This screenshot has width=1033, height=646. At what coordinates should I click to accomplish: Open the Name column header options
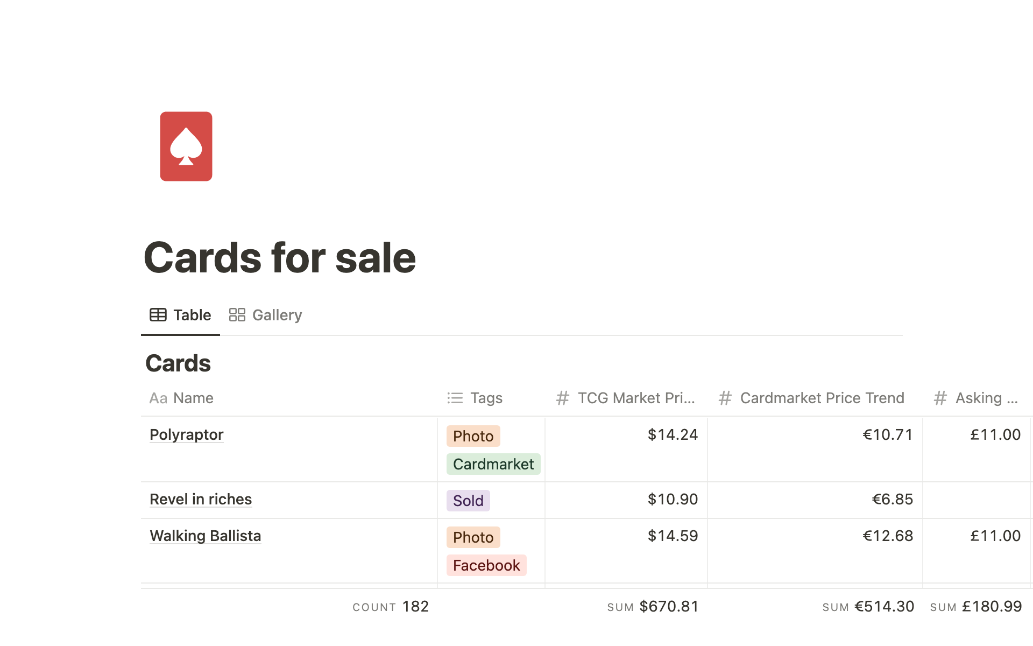193,398
